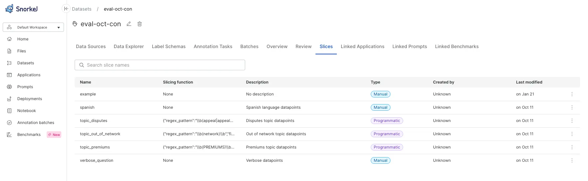Click the magnifier icon in the search box

pyautogui.click(x=82, y=65)
